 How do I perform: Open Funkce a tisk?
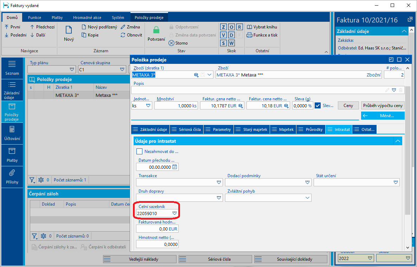point(262,35)
